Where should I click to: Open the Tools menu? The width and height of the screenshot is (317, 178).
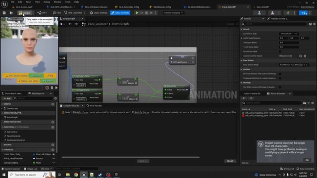pos(68,2)
